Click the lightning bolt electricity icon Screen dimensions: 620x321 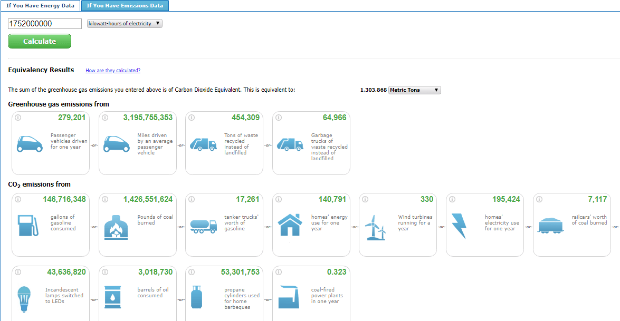tap(460, 226)
